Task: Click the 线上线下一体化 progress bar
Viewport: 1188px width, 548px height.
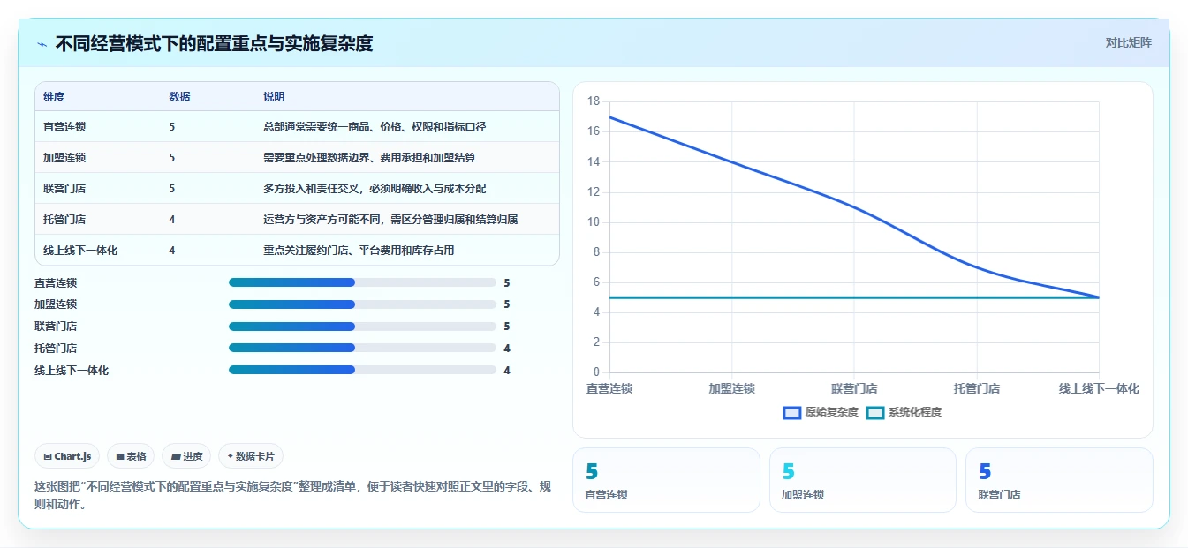Action: [362, 370]
